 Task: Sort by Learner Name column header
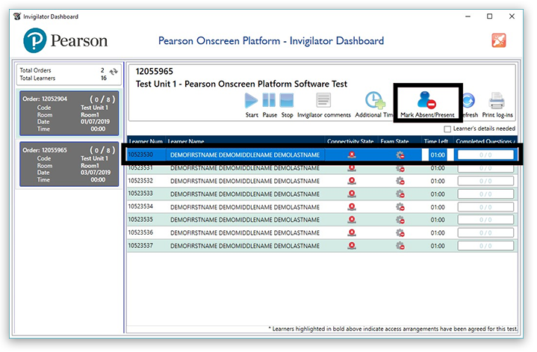coord(187,141)
